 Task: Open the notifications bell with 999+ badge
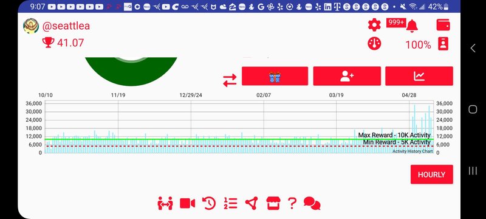pyautogui.click(x=412, y=26)
